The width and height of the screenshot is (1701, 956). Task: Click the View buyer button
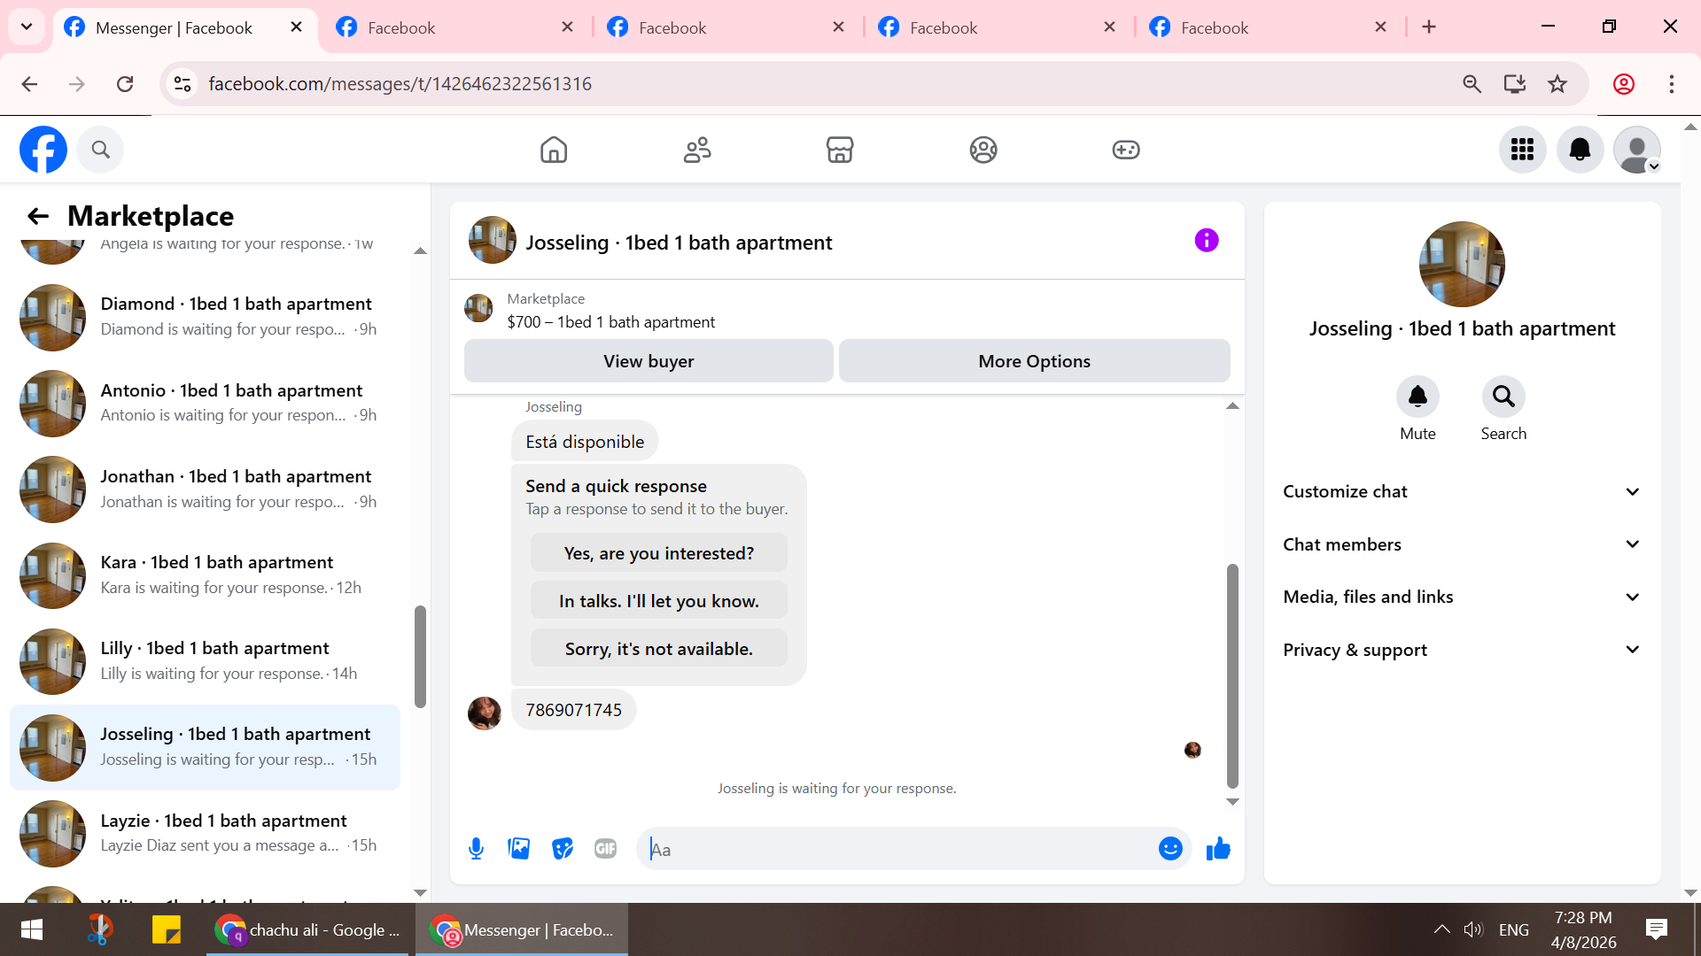click(649, 361)
